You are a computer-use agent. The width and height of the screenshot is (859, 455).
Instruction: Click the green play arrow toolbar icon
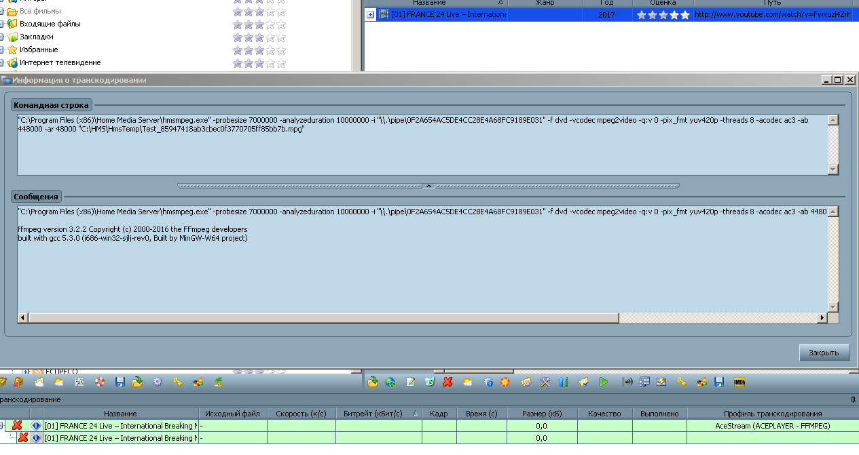tap(604, 382)
